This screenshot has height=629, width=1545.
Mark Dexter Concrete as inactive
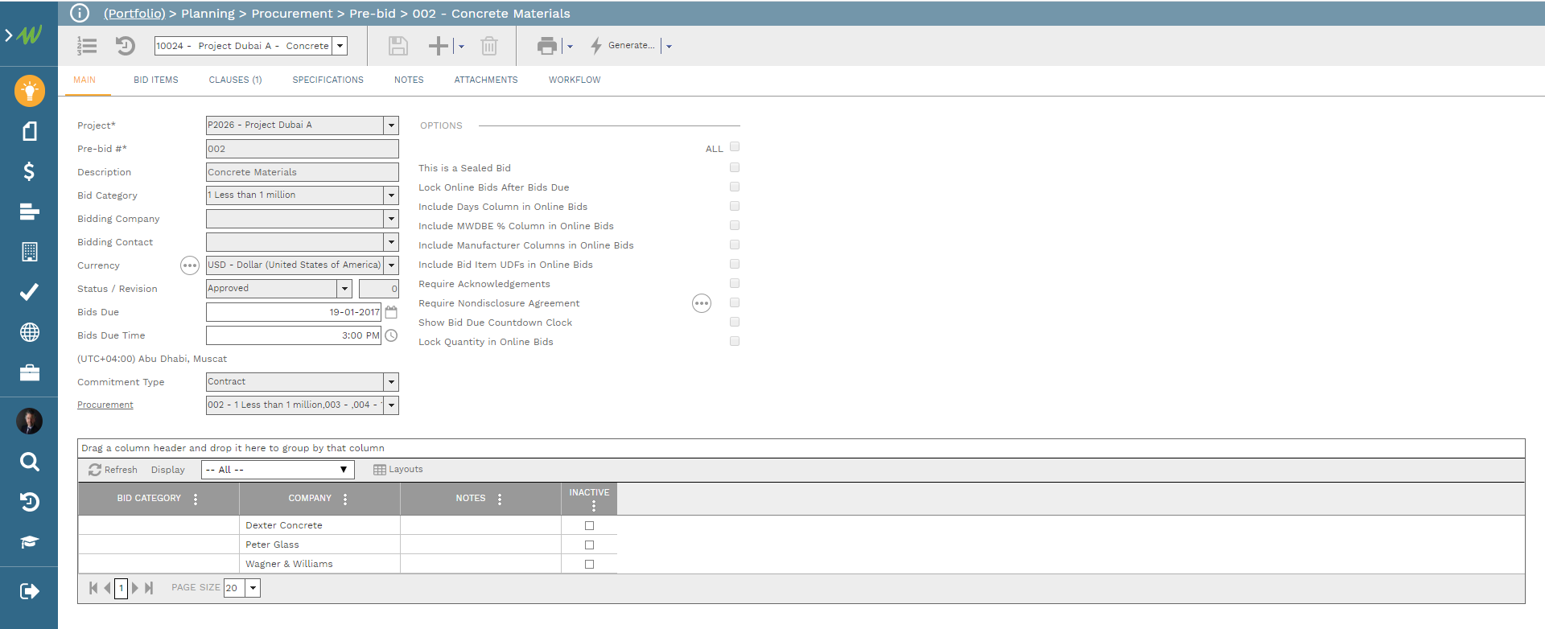[x=589, y=525]
